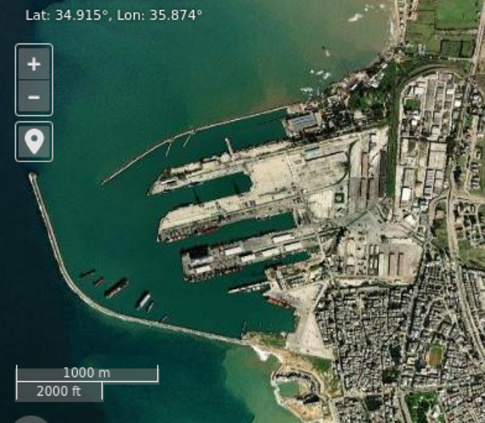The image size is (485, 423).
Task: Click the tip of the long curved breakwater
Action: pyautogui.click(x=33, y=177)
